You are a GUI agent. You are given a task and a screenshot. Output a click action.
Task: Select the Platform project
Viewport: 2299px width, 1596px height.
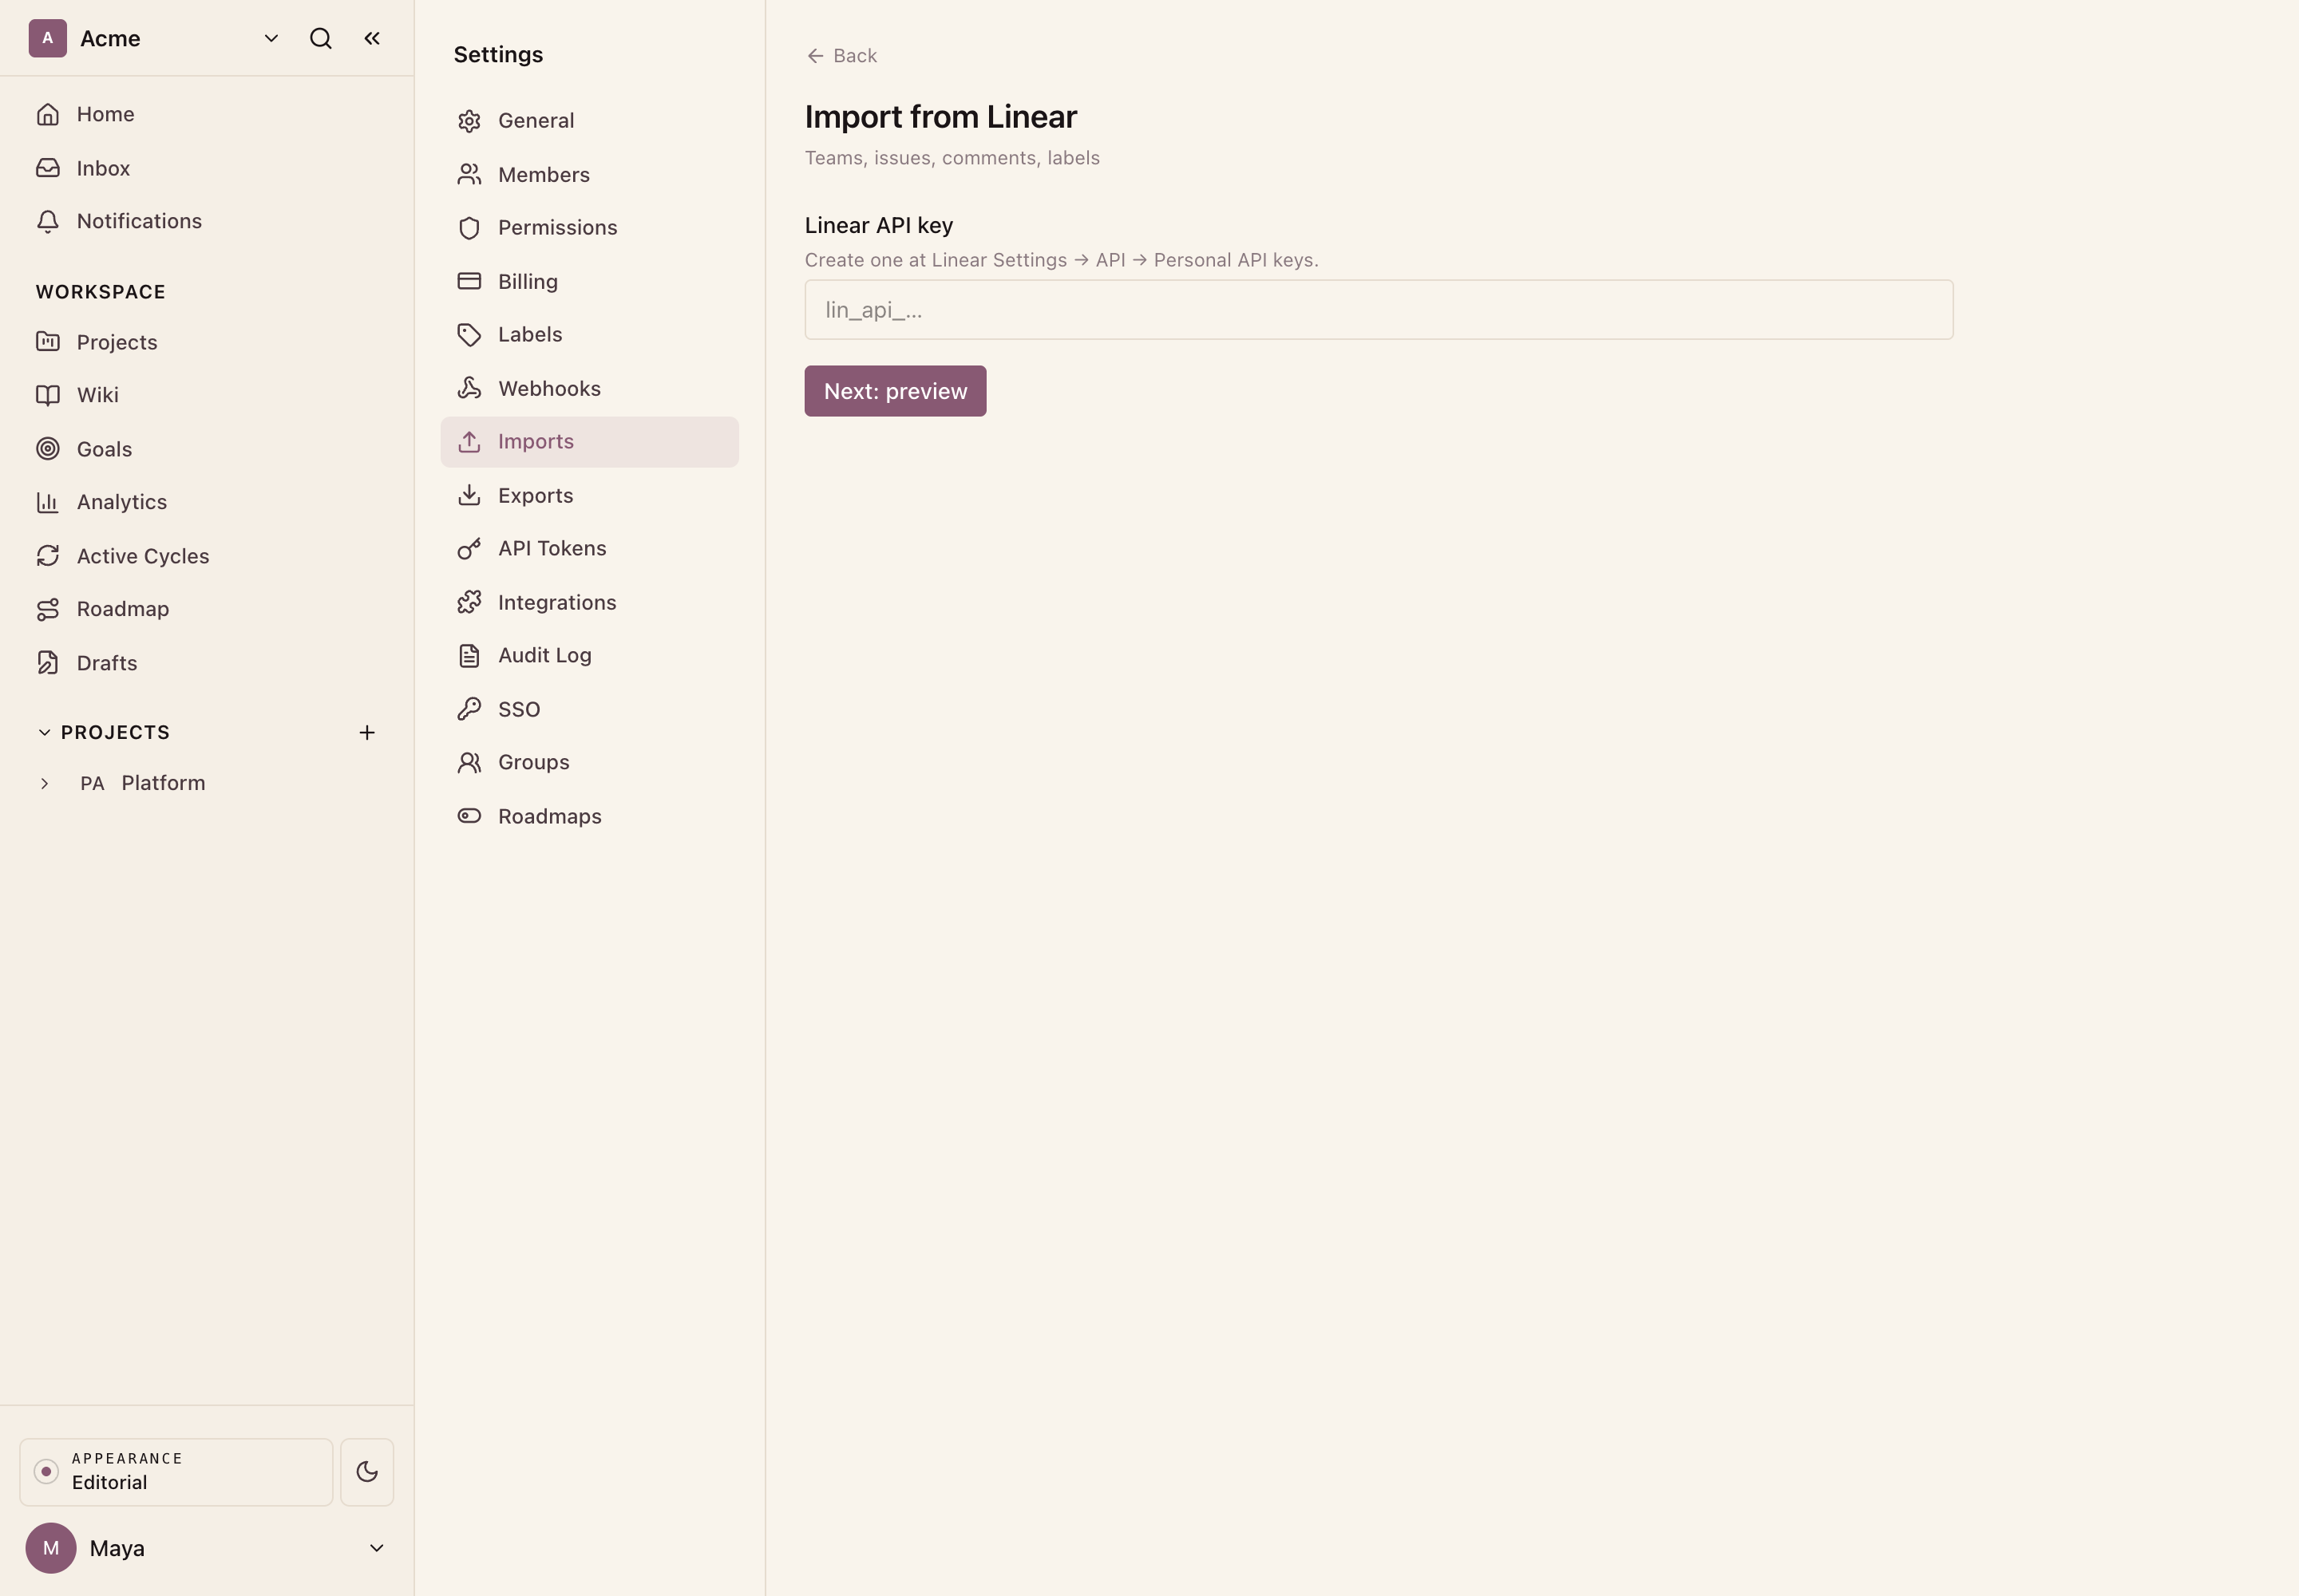163,783
